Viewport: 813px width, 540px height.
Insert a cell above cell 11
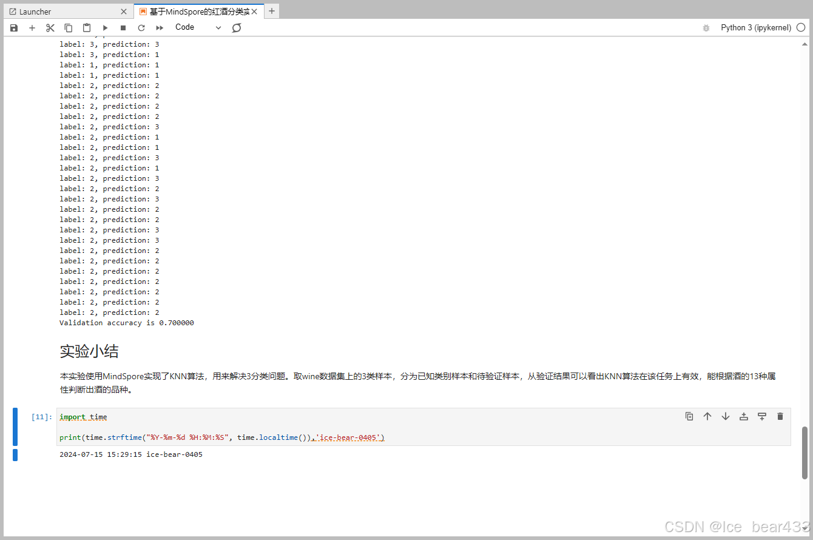pos(744,416)
